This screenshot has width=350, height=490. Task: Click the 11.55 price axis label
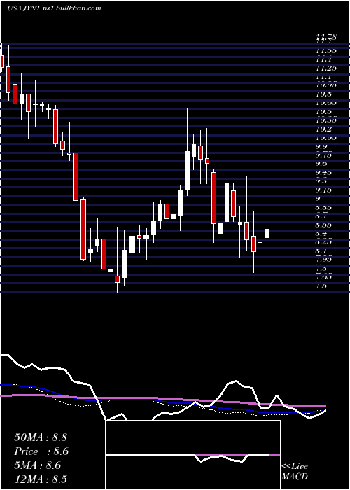tap(325, 50)
